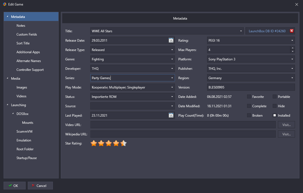
Task: Open the Last Played calendar picker icon
Action: (171, 116)
